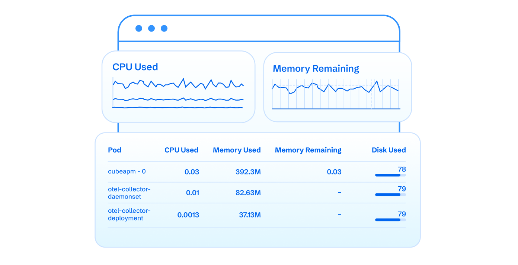Open the otel-collector-daemonset pod row
518x265 pixels.
point(129,193)
